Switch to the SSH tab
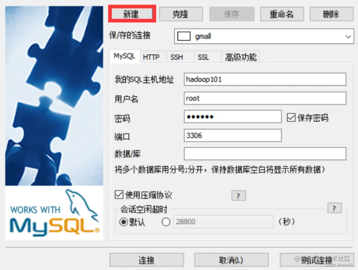This screenshot has height=270, width=358. (x=177, y=57)
